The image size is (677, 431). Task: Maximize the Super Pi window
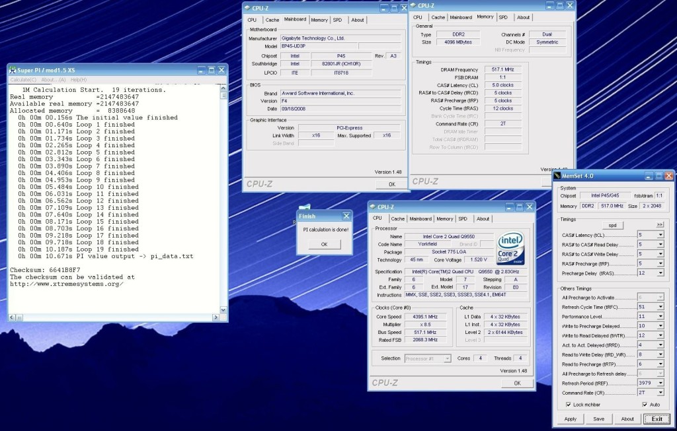[212, 70]
